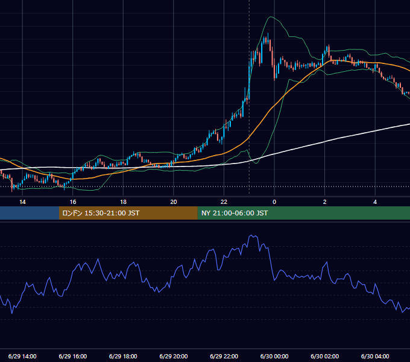The height and width of the screenshot is (362, 410).
Task: Click the NY 21:00-06:00 JST session bar
Action: (x=303, y=213)
